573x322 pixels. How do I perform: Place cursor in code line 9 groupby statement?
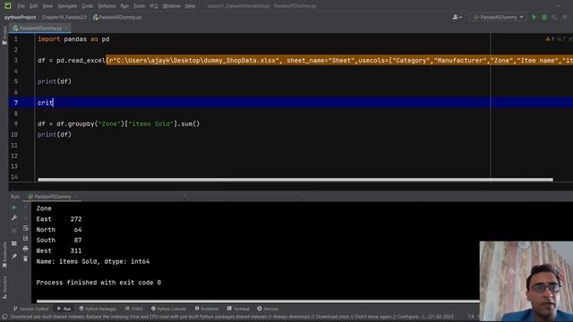click(x=118, y=123)
